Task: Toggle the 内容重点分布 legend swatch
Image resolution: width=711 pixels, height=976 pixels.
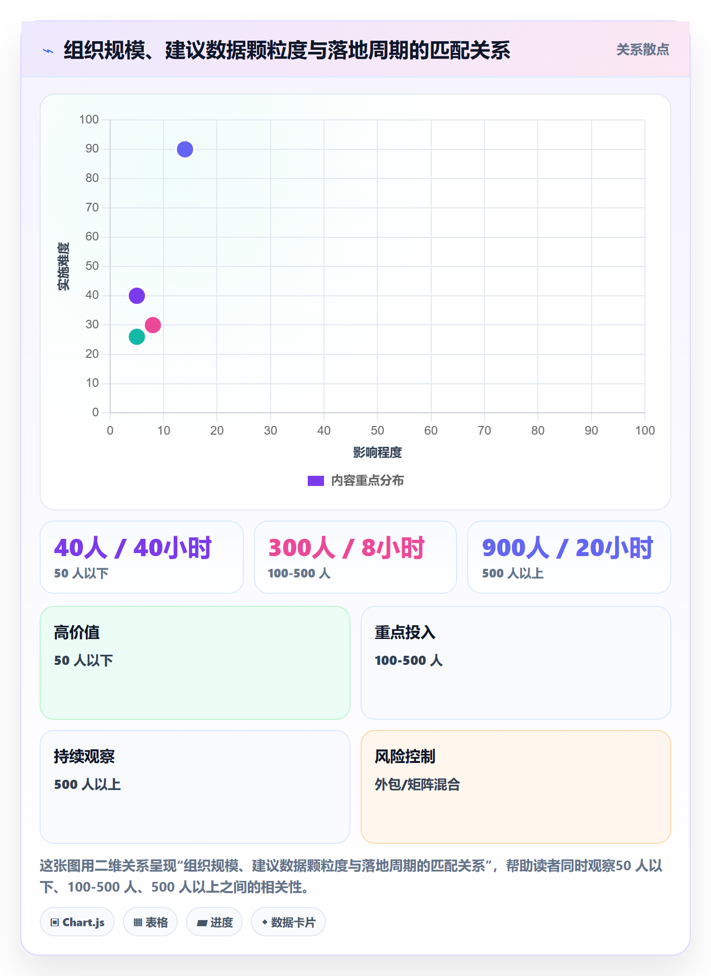Action: (315, 481)
